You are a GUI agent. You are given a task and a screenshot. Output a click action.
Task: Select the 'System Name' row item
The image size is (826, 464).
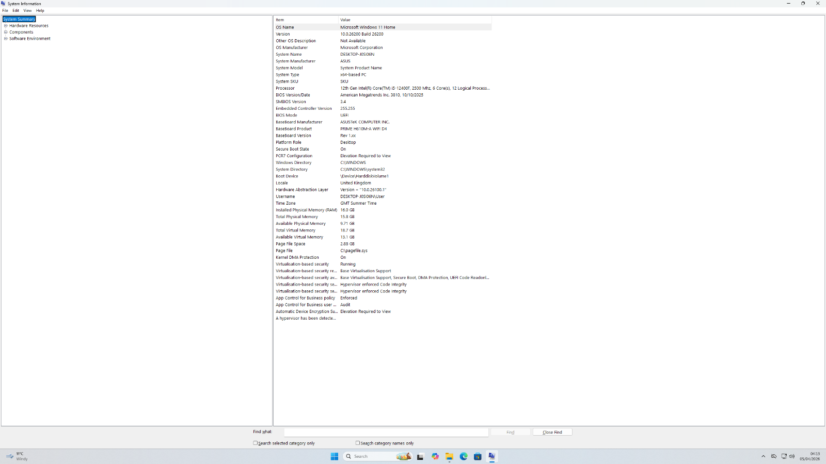click(289, 54)
